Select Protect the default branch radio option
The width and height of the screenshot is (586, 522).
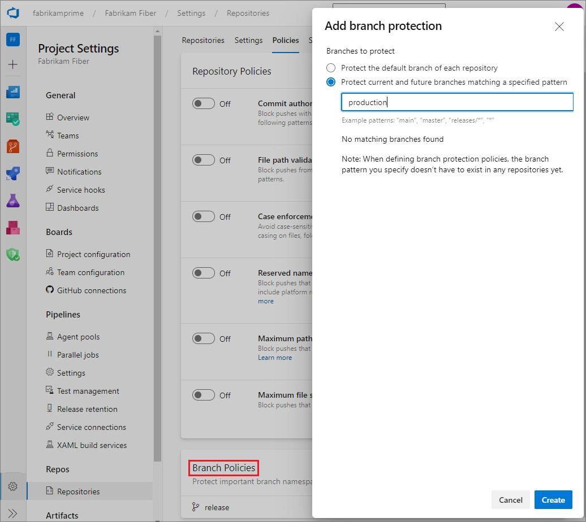point(331,68)
